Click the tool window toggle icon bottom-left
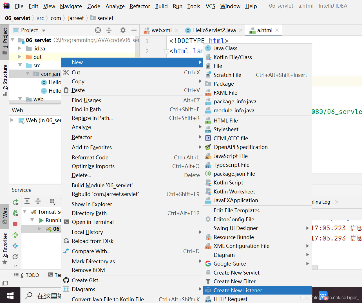The image size is (362, 303). tap(5, 283)
